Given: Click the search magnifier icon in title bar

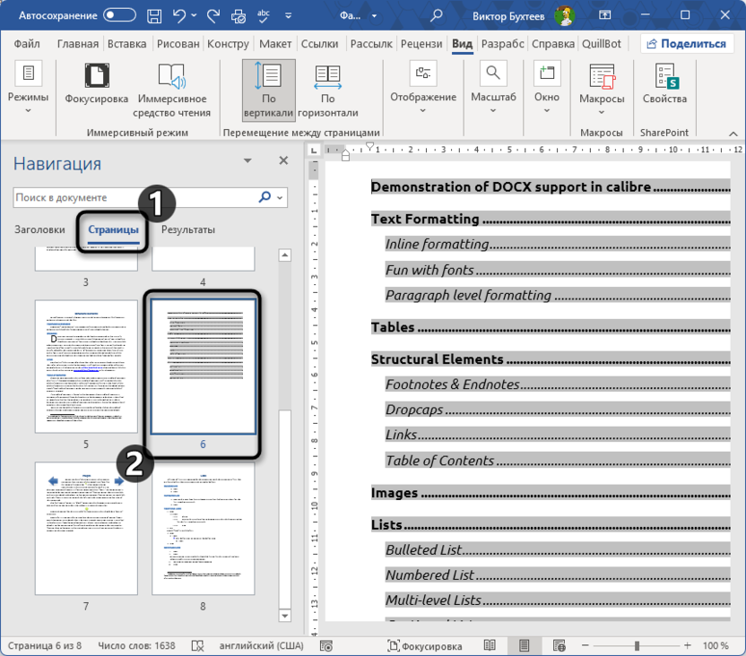Looking at the screenshot, I should [x=437, y=16].
